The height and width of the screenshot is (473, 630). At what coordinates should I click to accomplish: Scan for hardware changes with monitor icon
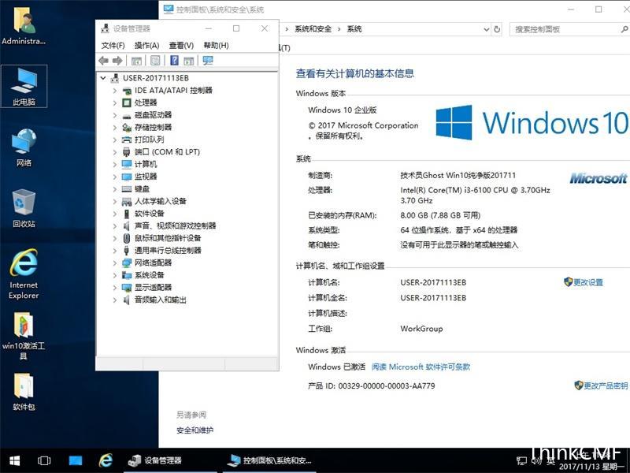208,61
